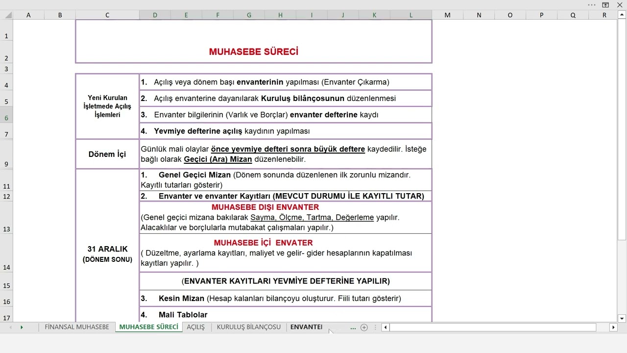Click vertical scrollbar up arrow
This screenshot has height=353, width=627.
[622, 15]
